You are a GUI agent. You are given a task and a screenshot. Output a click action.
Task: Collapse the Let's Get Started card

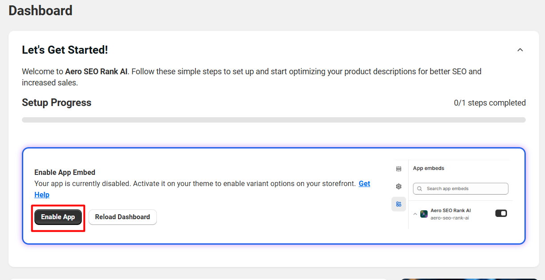pyautogui.click(x=520, y=50)
